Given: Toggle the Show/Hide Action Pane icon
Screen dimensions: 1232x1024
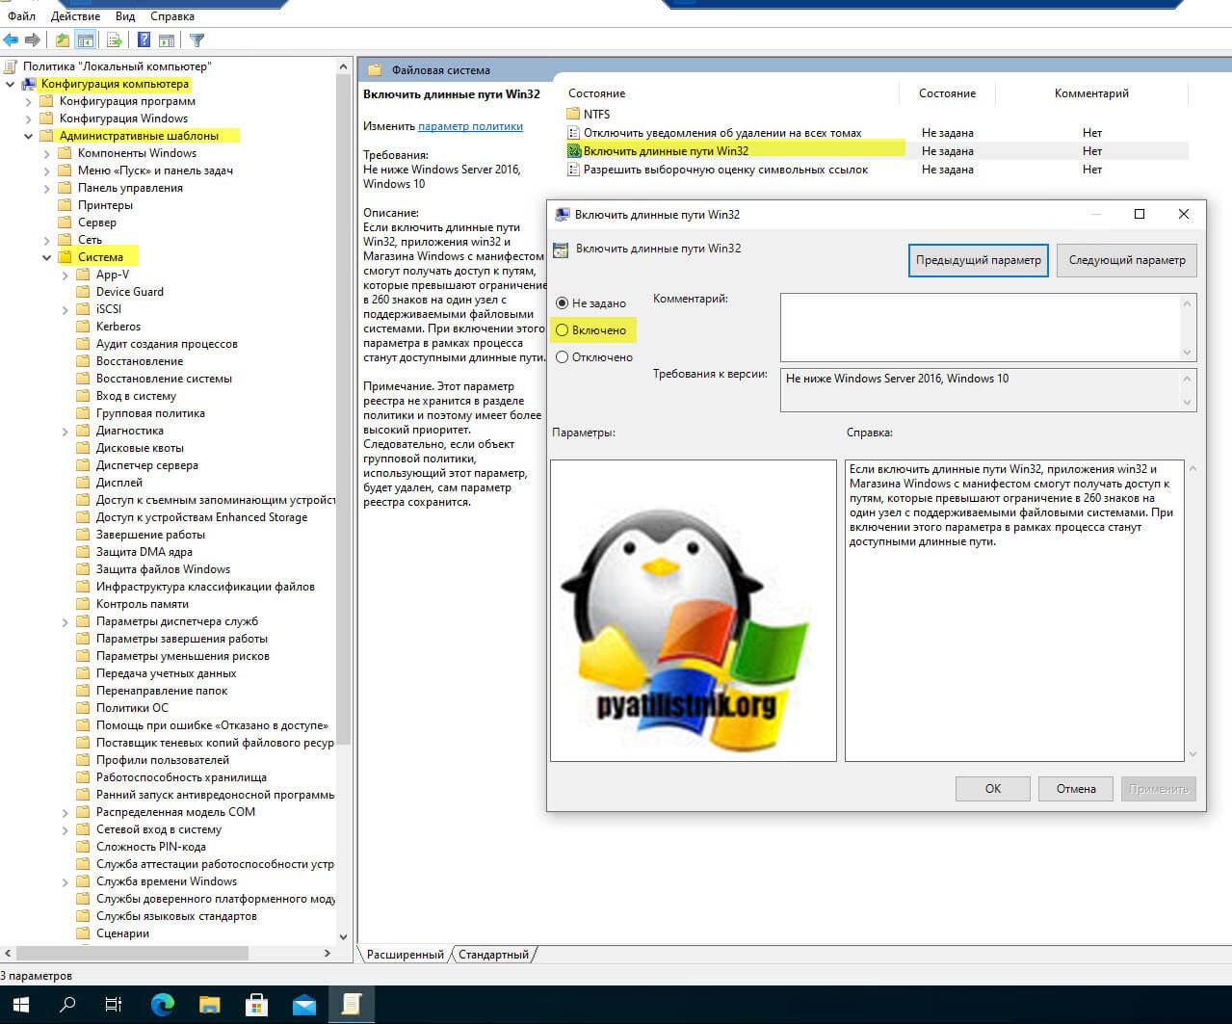Looking at the screenshot, I should [167, 39].
